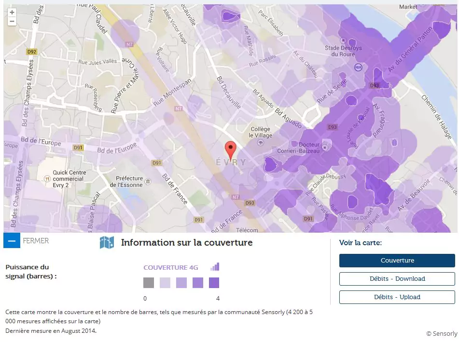The width and height of the screenshot is (459, 342).
Task: Collapse the panel using the blue minus button
Action: click(x=12, y=240)
